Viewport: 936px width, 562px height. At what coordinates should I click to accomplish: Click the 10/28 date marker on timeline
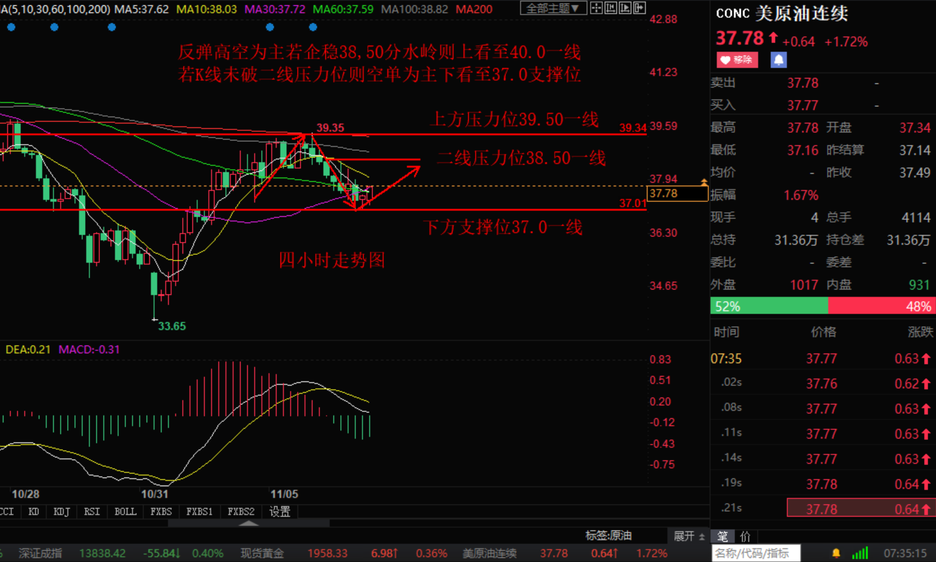(x=25, y=494)
